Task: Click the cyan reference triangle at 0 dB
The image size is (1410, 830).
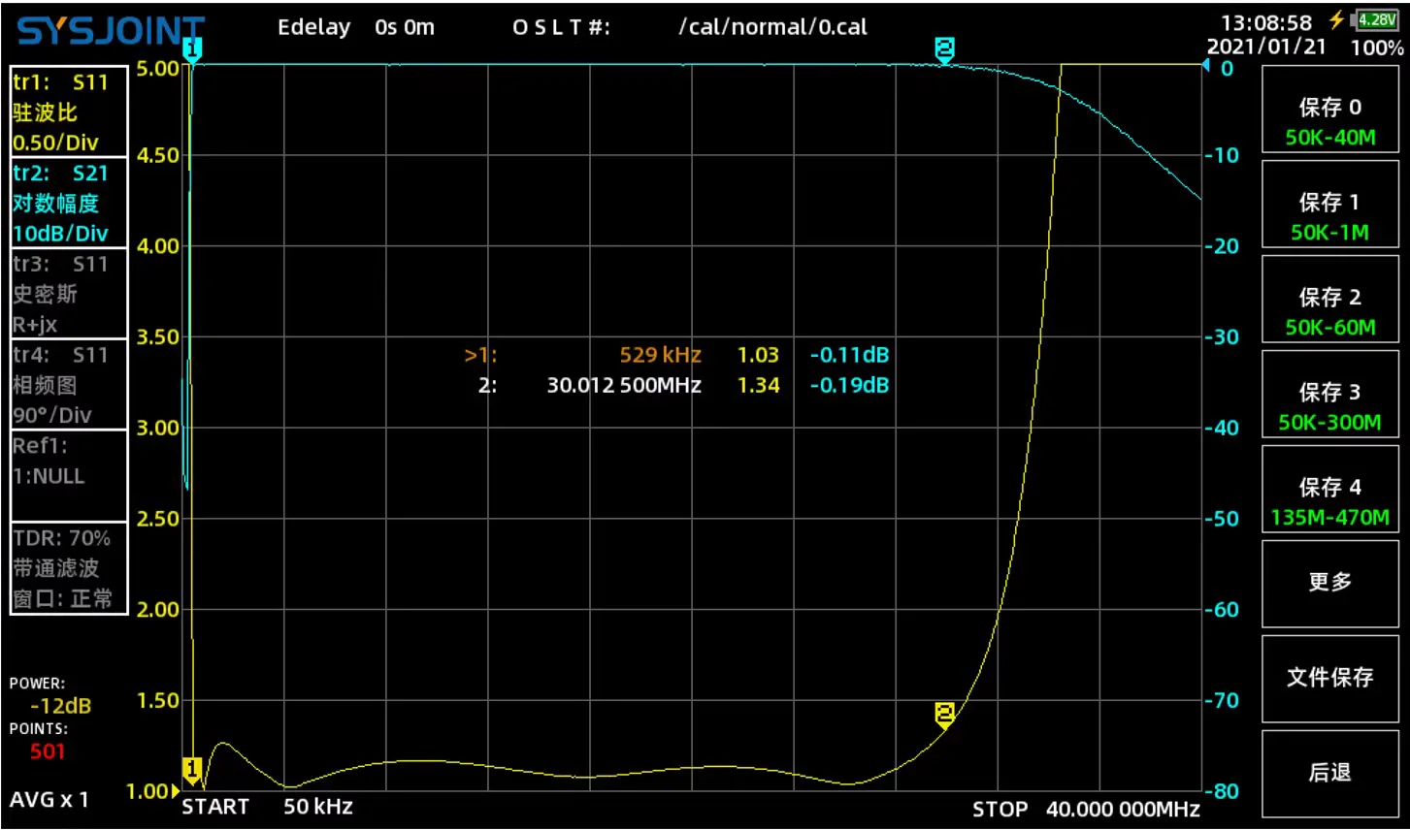Action: tap(1206, 66)
